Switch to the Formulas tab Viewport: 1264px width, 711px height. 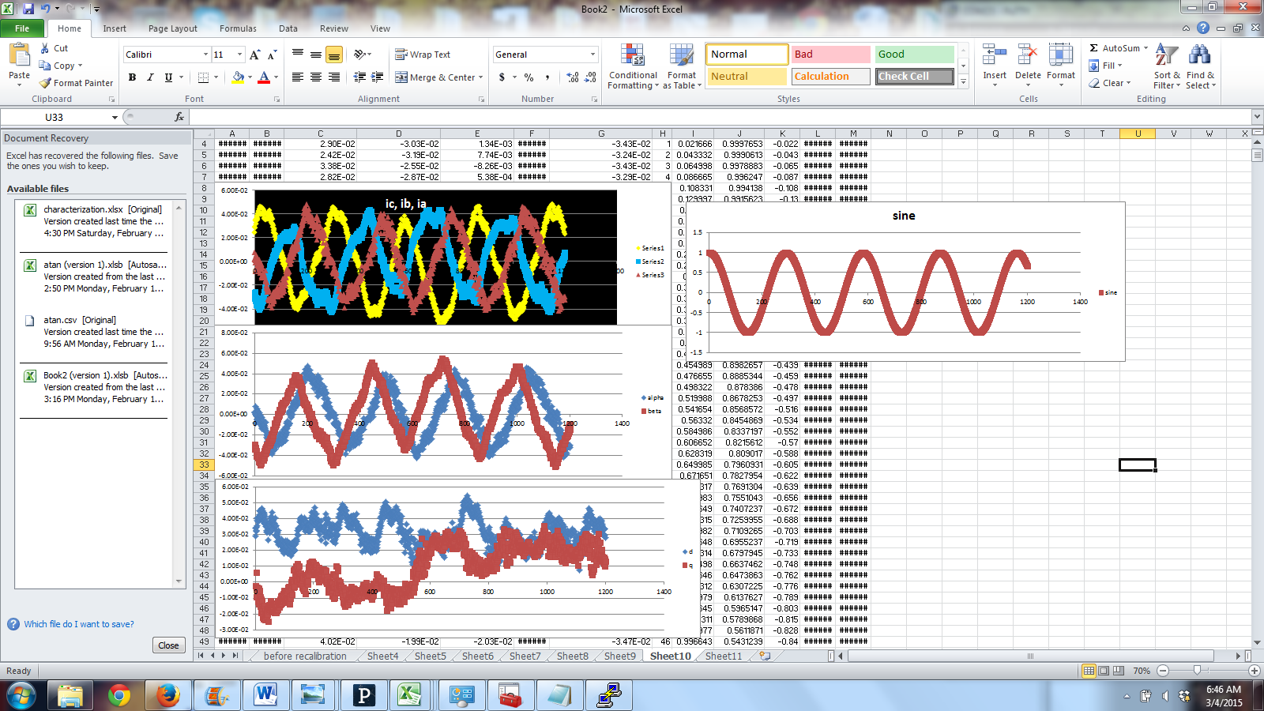tap(238, 28)
